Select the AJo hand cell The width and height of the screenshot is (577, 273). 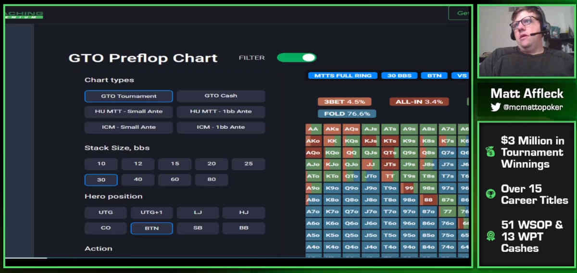tap(313, 164)
